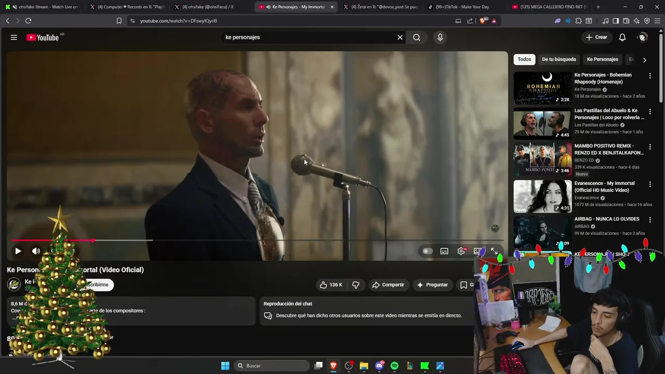
Task: Open video quality settings gear
Action: pos(461,251)
